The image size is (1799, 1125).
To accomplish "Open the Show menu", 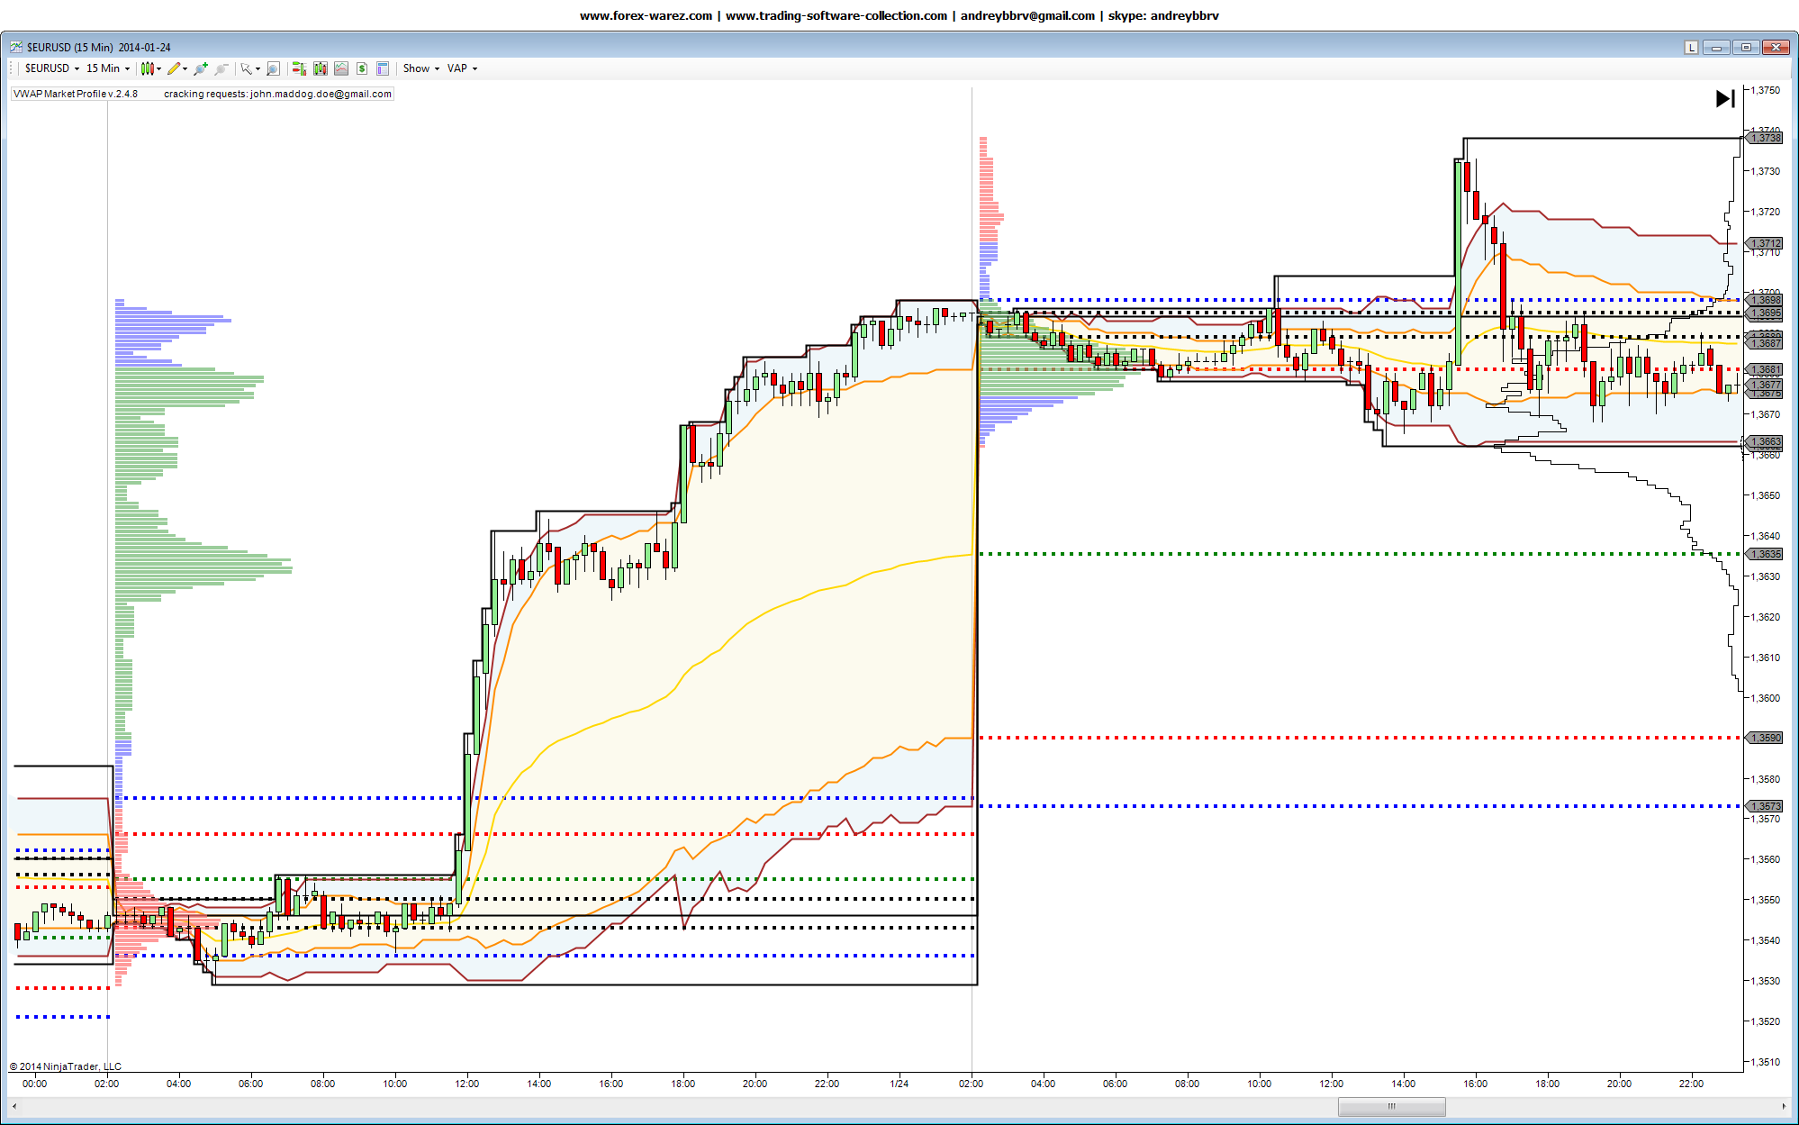I will click(420, 68).
